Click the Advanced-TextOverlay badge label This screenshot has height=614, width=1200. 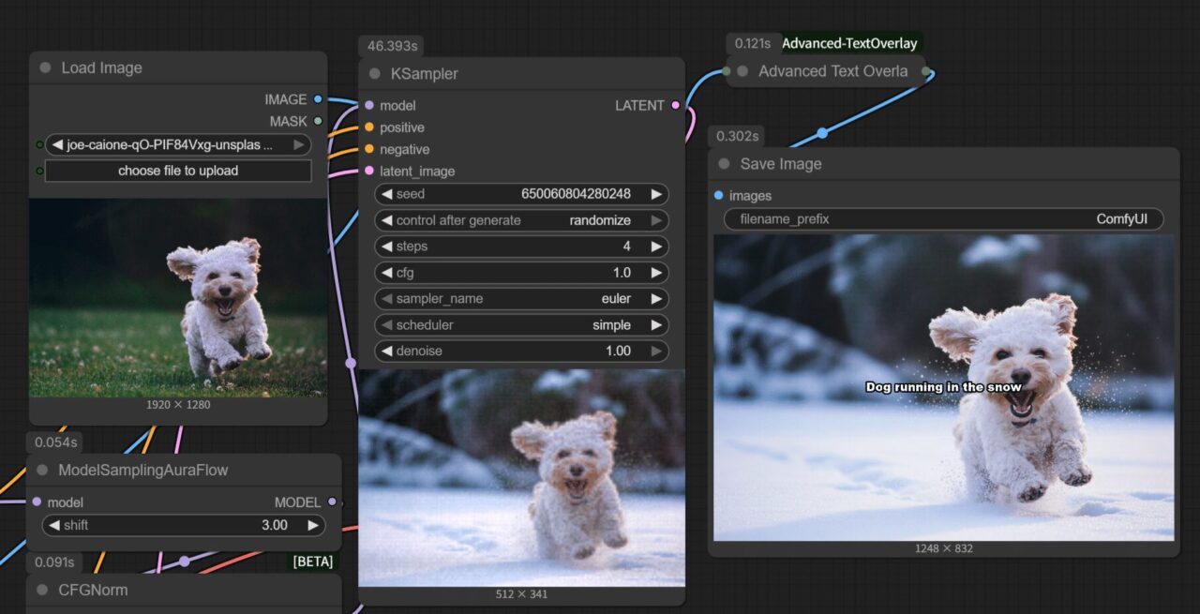849,43
